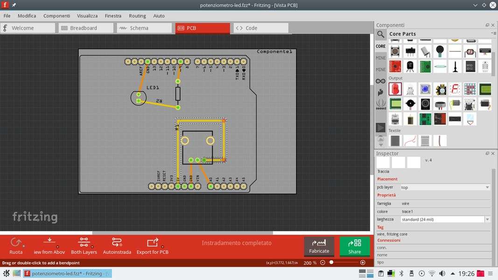Select the red LED part
This screenshot has height=280, width=498.
coord(395,89)
